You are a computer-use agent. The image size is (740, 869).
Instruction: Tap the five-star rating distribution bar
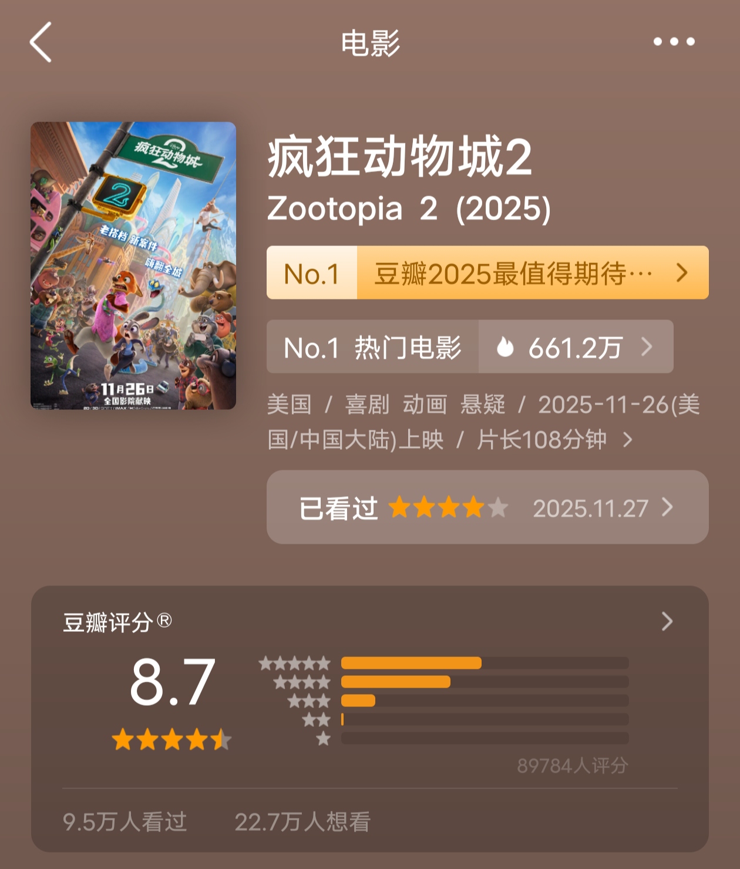coord(485,663)
